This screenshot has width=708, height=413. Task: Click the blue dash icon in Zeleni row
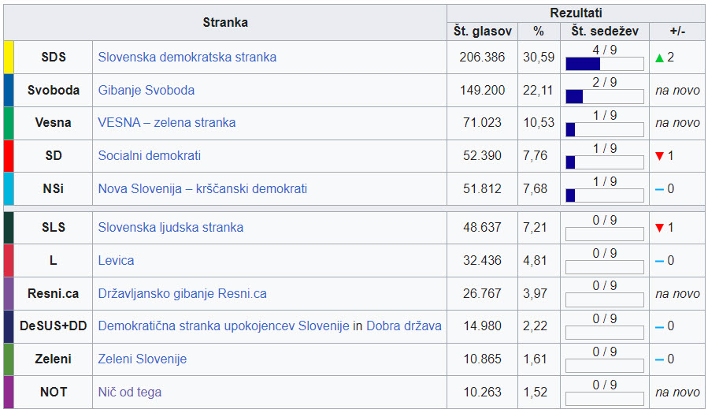pos(659,359)
